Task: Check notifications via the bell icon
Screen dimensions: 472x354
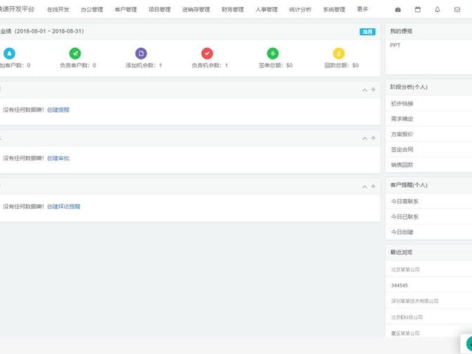Action: point(437,9)
